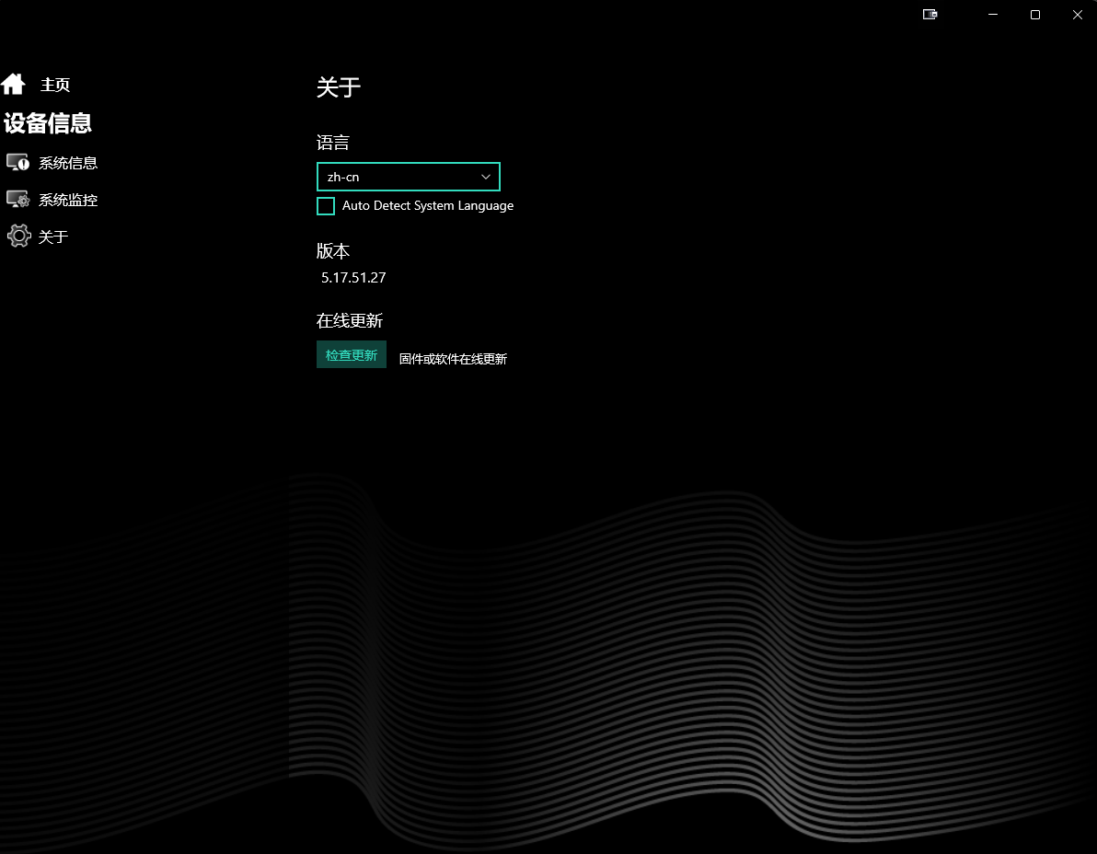Click the 固件或软件在线更新 text
1097x854 pixels.
click(453, 358)
